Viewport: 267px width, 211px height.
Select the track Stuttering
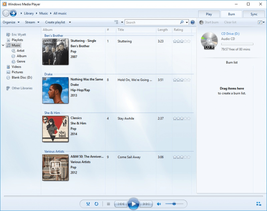point(124,41)
